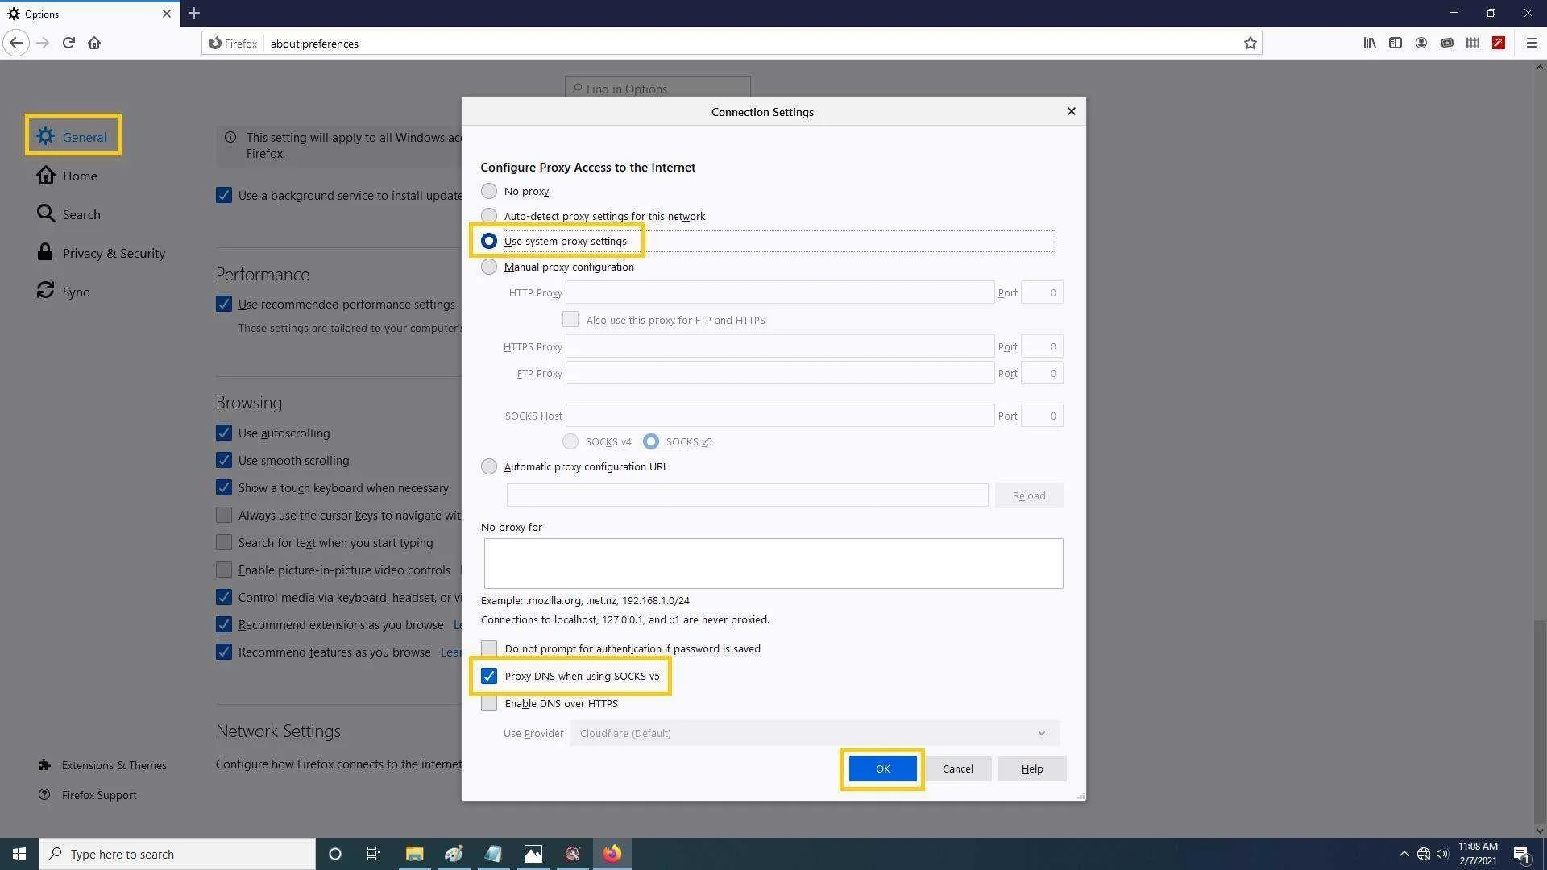Click into the SOCKS Host field

pos(779,416)
